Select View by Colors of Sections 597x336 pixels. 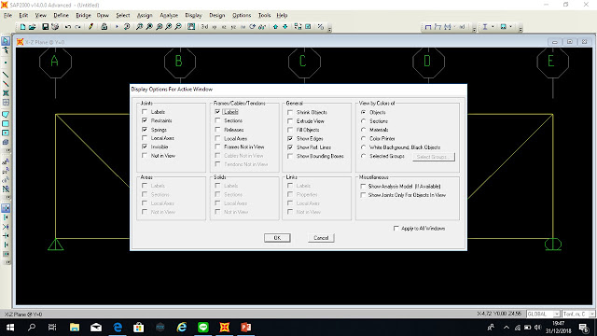(x=363, y=121)
